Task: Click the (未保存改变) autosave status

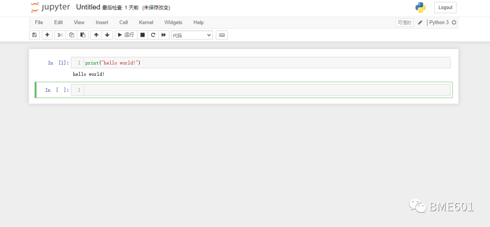Action: pos(156,8)
